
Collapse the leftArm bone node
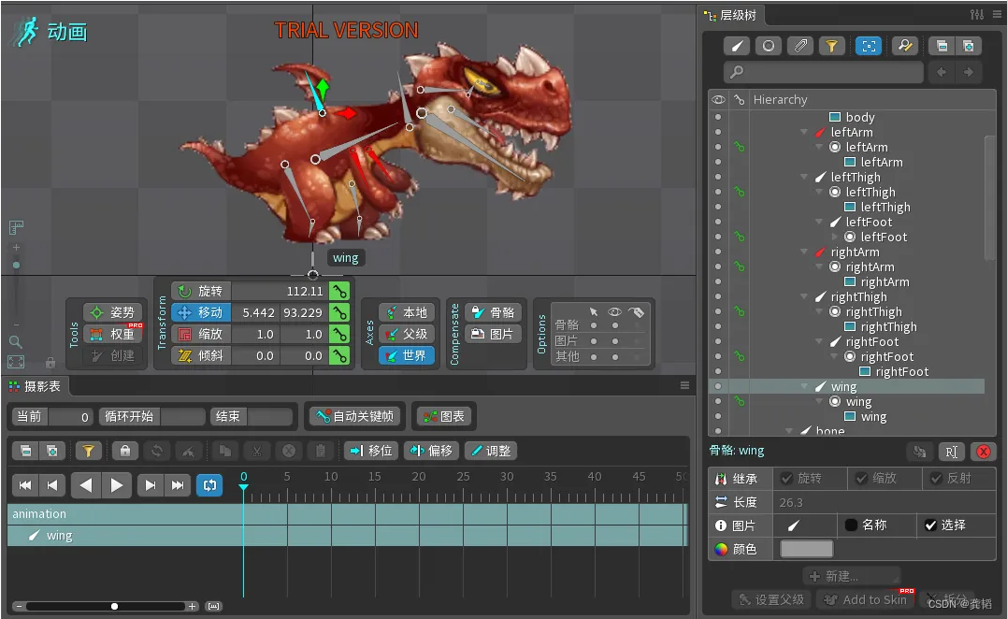[x=804, y=132]
